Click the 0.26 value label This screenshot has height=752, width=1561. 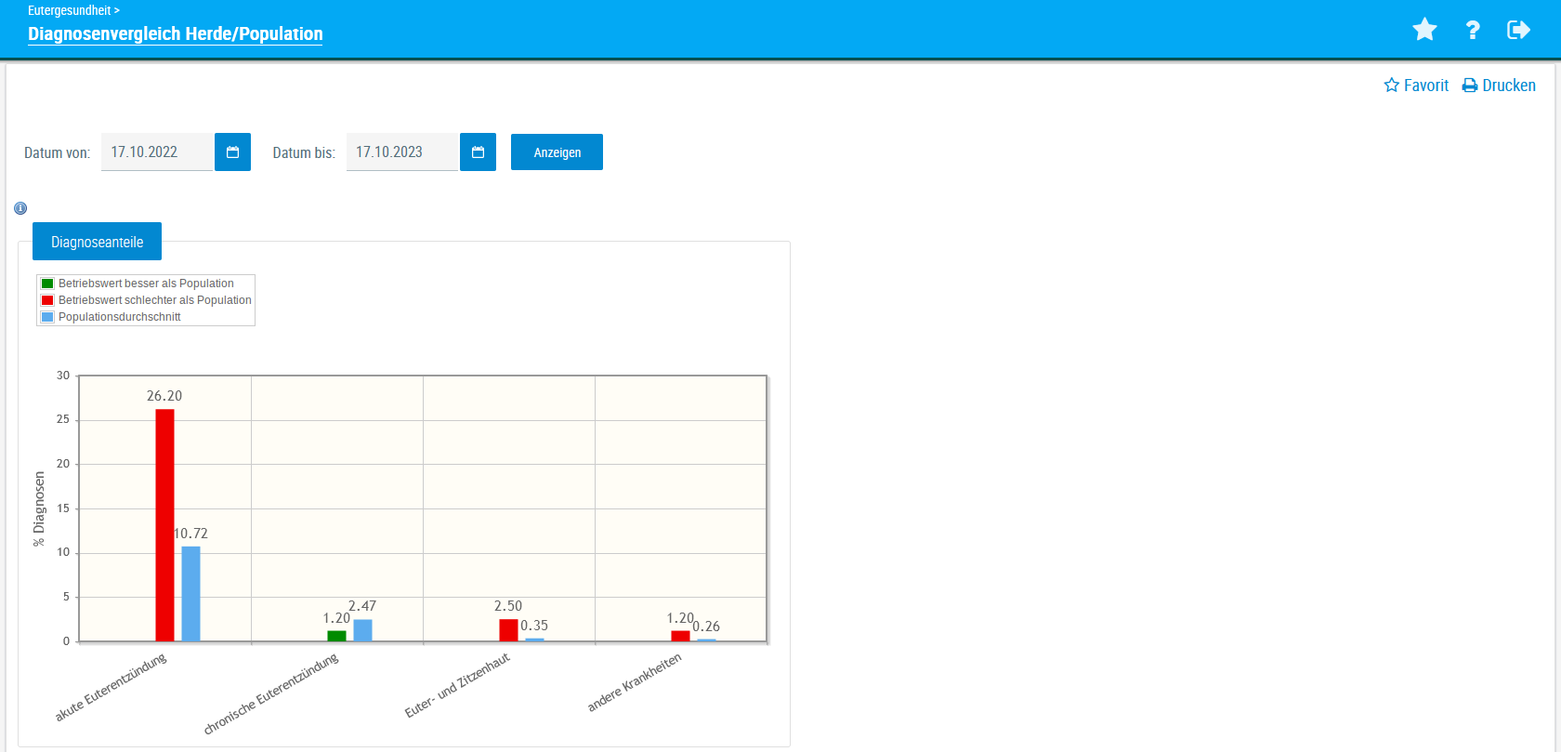pos(706,627)
